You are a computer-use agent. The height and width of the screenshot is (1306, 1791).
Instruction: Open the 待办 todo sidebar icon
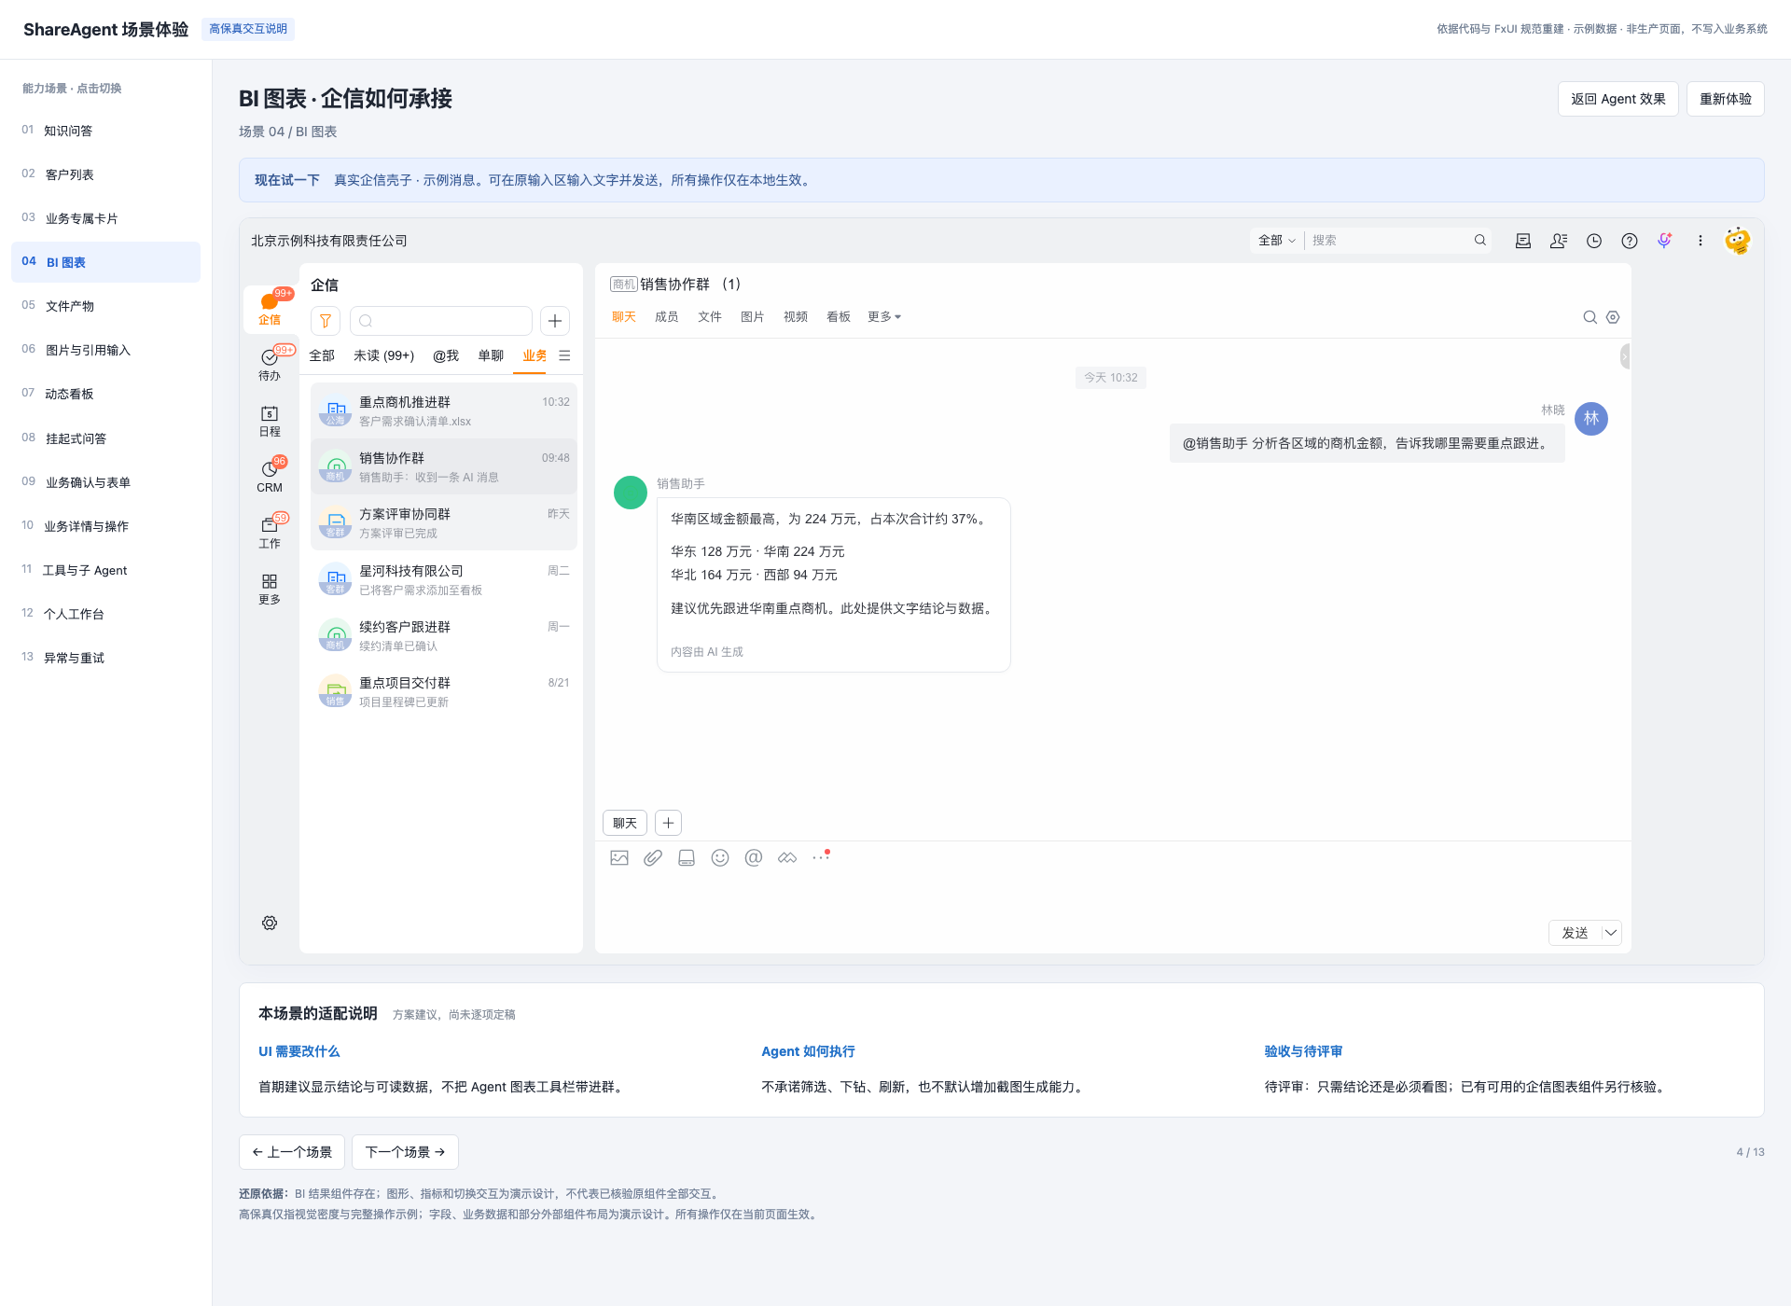[270, 364]
